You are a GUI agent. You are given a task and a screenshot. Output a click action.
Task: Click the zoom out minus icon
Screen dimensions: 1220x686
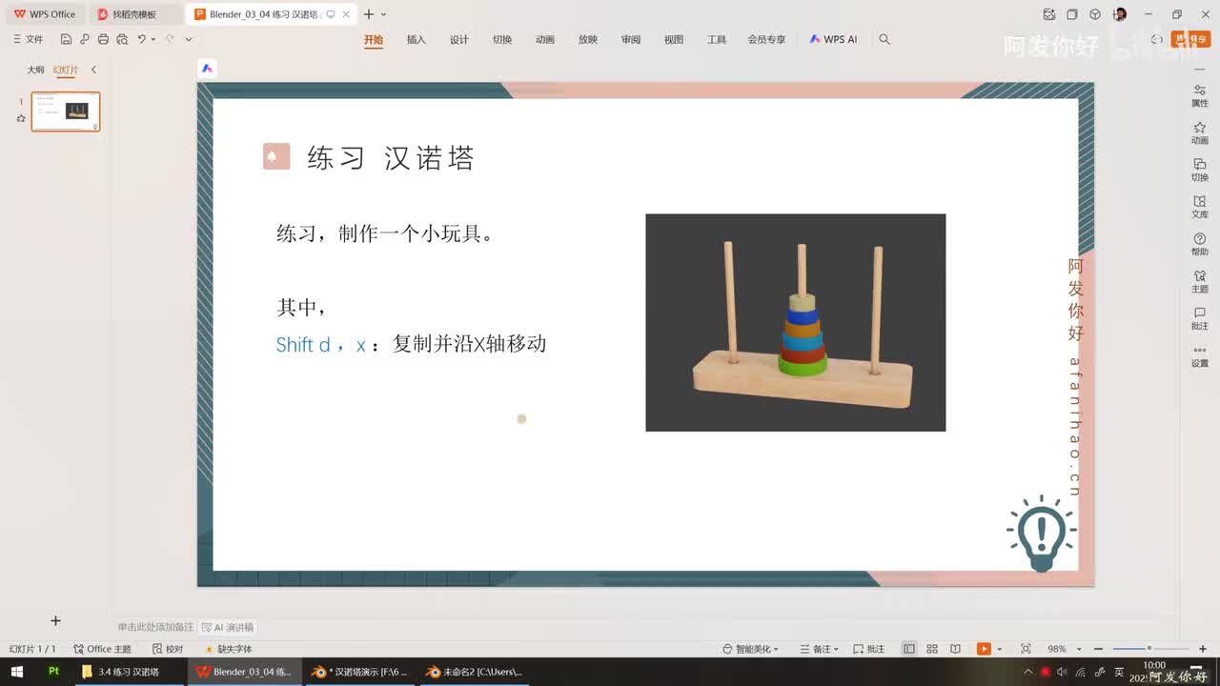click(x=1098, y=649)
